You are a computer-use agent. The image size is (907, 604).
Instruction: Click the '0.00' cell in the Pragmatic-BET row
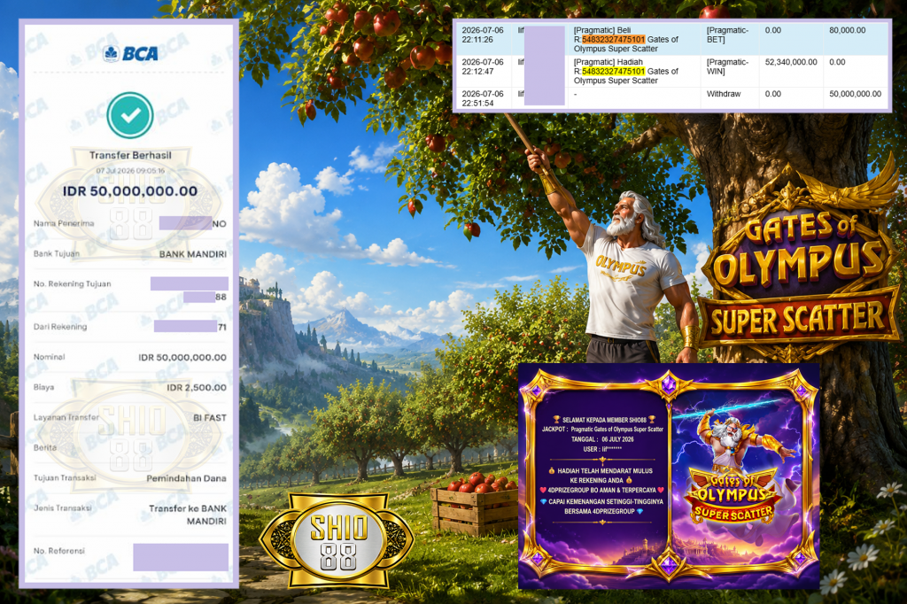(x=772, y=30)
